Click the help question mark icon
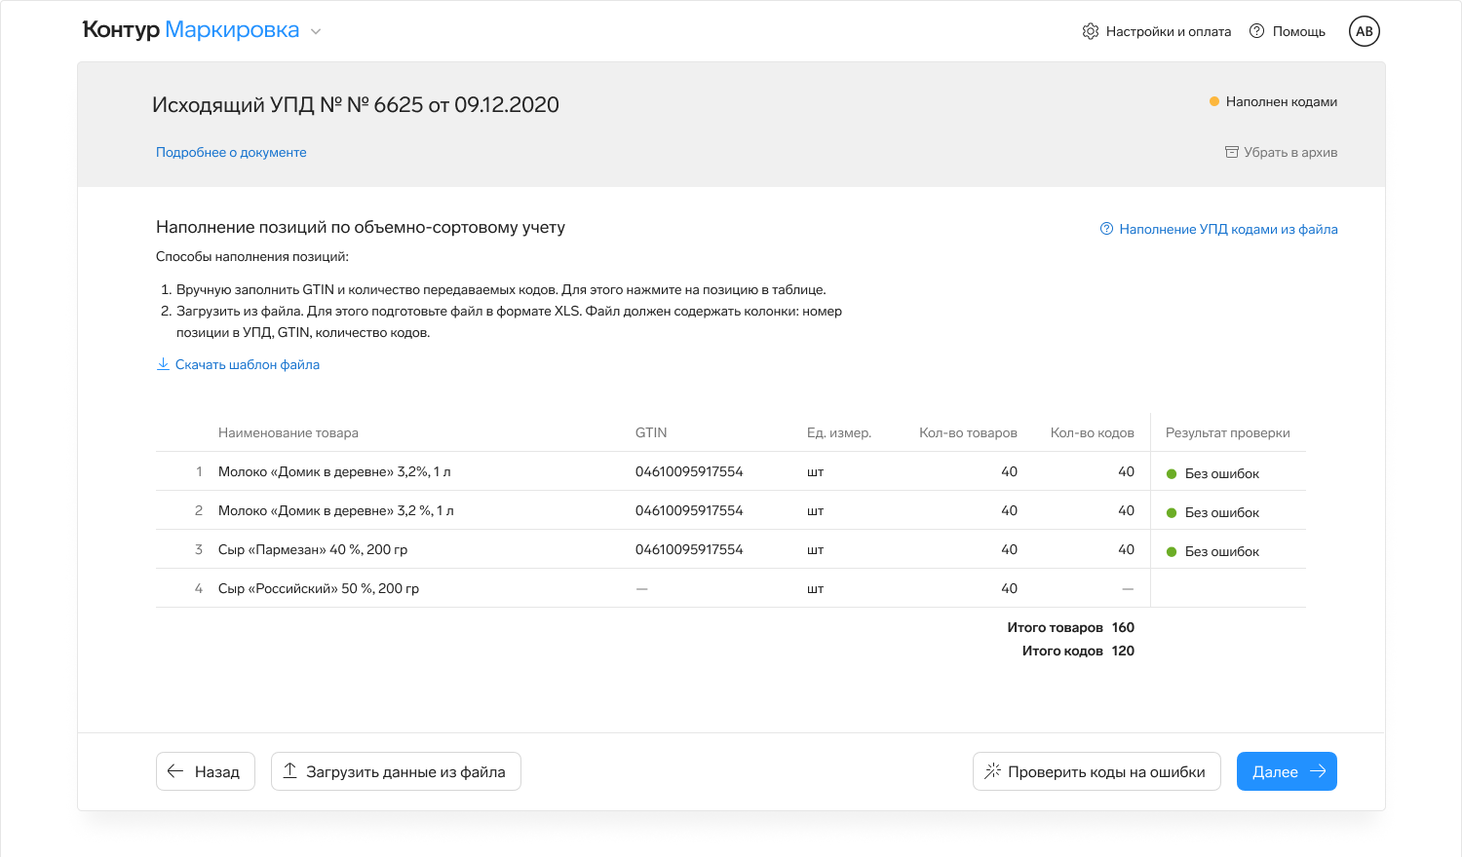Screen dimensions: 1462x857 click(1256, 31)
